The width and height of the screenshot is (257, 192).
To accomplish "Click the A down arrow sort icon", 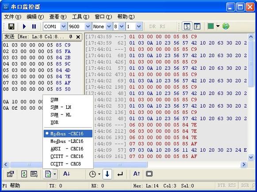I will [67, 173].
